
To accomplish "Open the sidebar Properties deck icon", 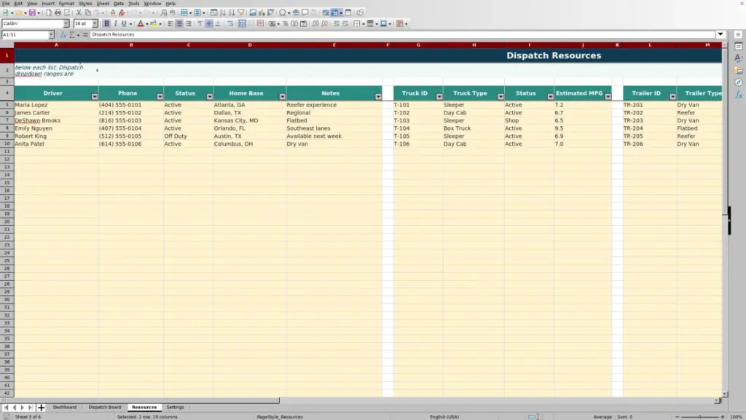I will tap(739, 46).
